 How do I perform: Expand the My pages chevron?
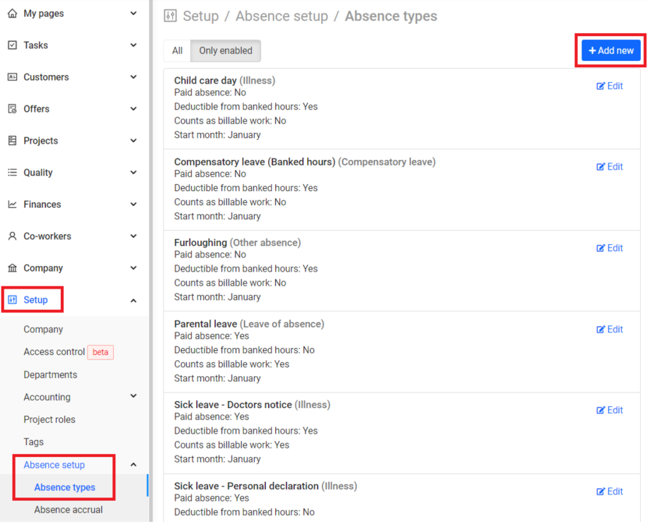coord(134,13)
